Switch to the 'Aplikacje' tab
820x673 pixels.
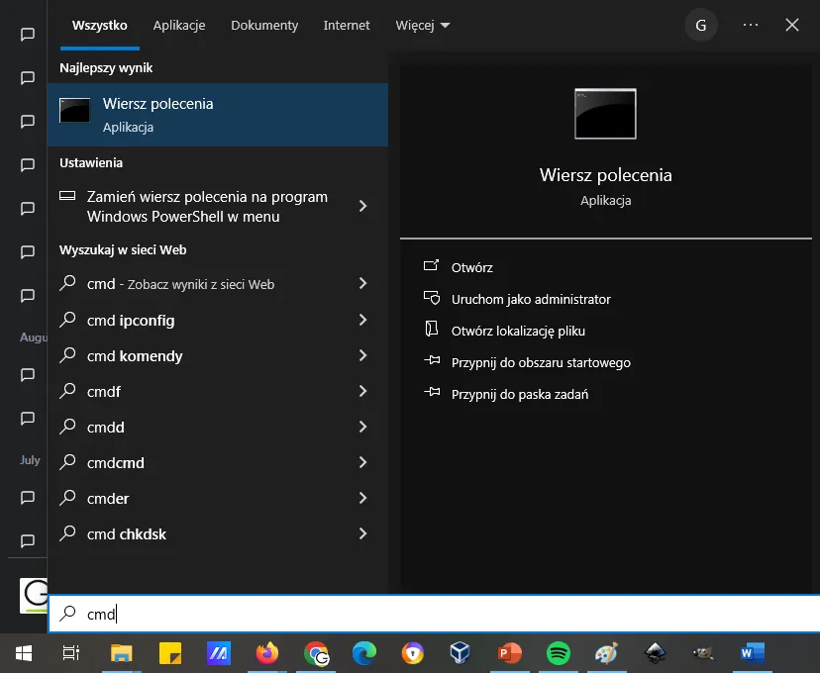[179, 26]
